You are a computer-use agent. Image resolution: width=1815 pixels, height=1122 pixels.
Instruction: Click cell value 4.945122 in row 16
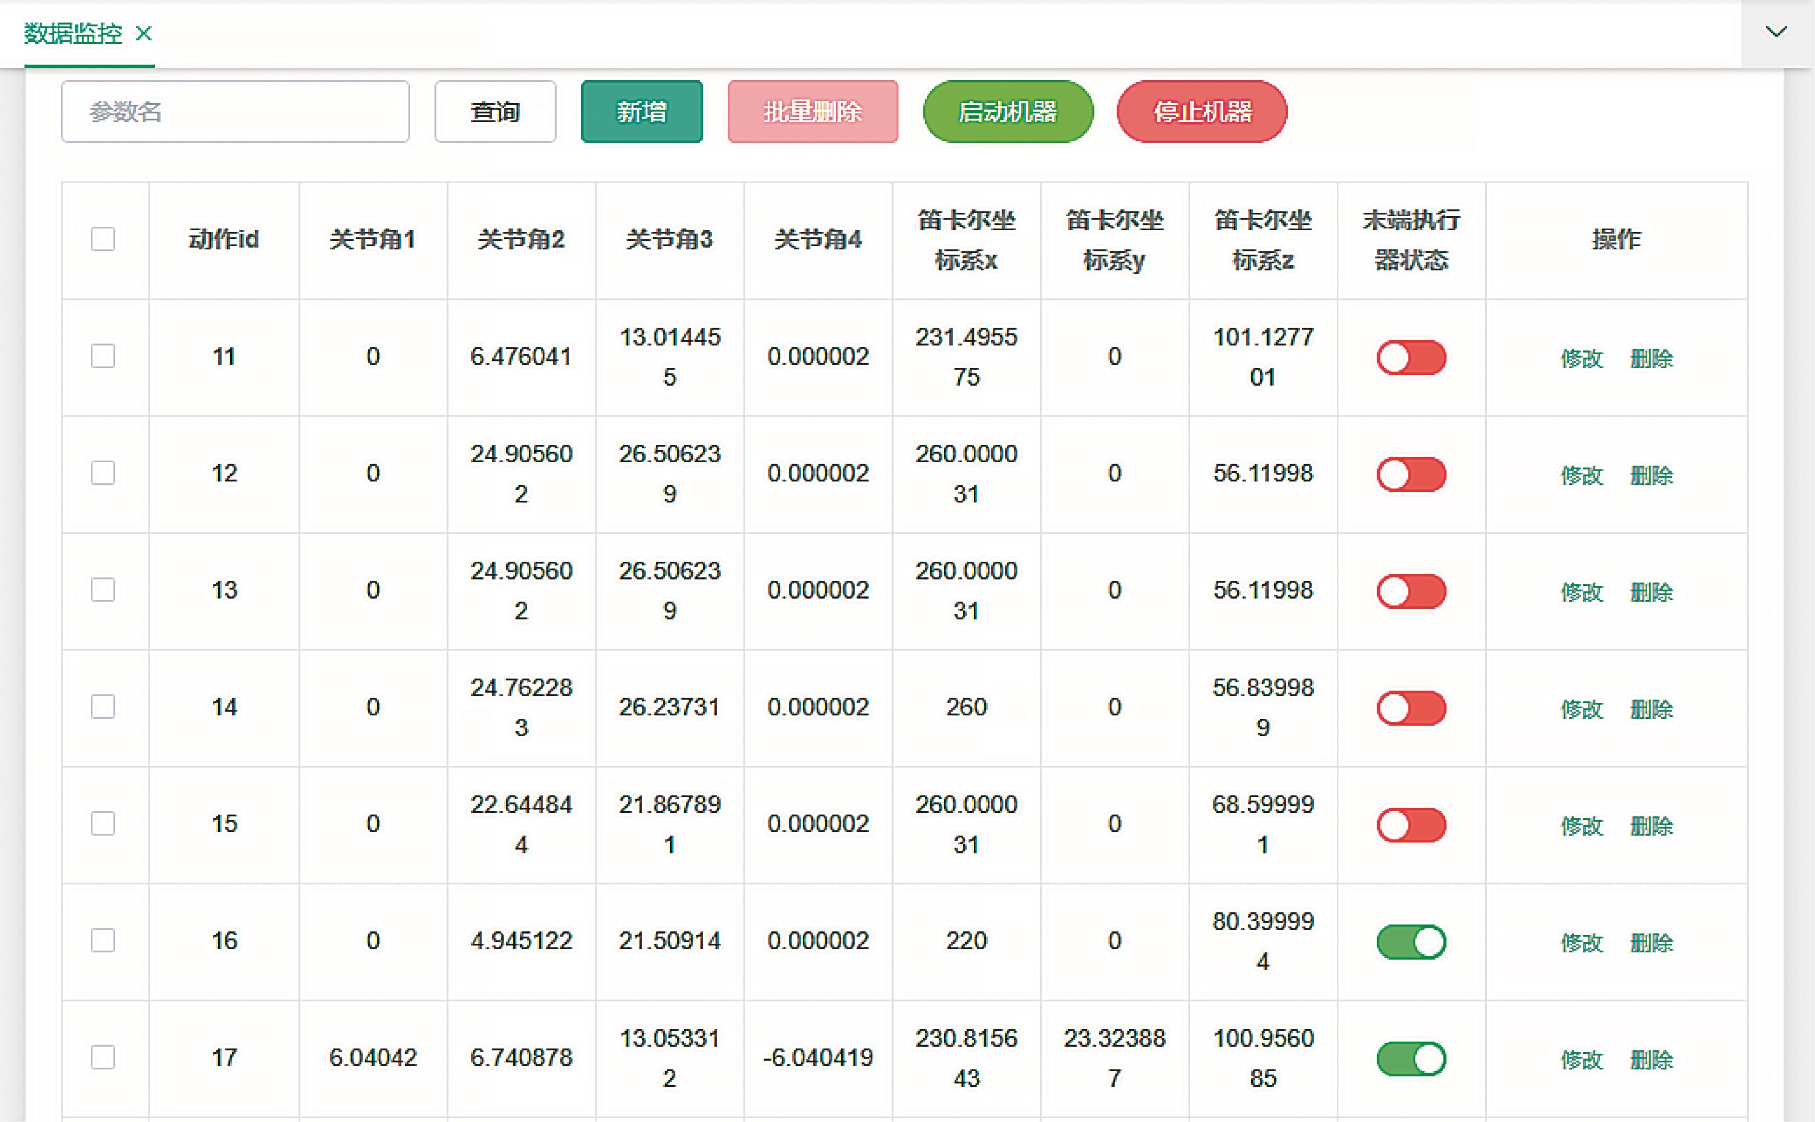click(521, 940)
